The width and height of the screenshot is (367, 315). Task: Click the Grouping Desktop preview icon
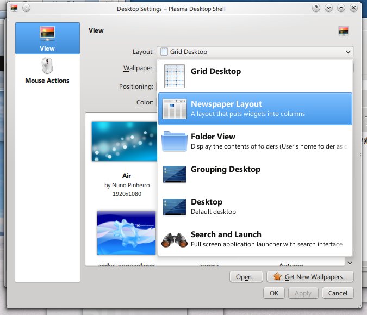[175, 174]
